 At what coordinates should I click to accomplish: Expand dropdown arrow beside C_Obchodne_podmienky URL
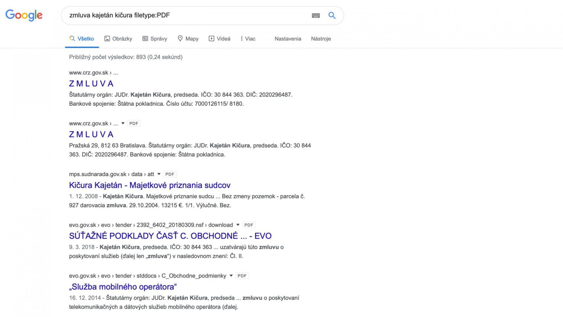[x=231, y=276]
